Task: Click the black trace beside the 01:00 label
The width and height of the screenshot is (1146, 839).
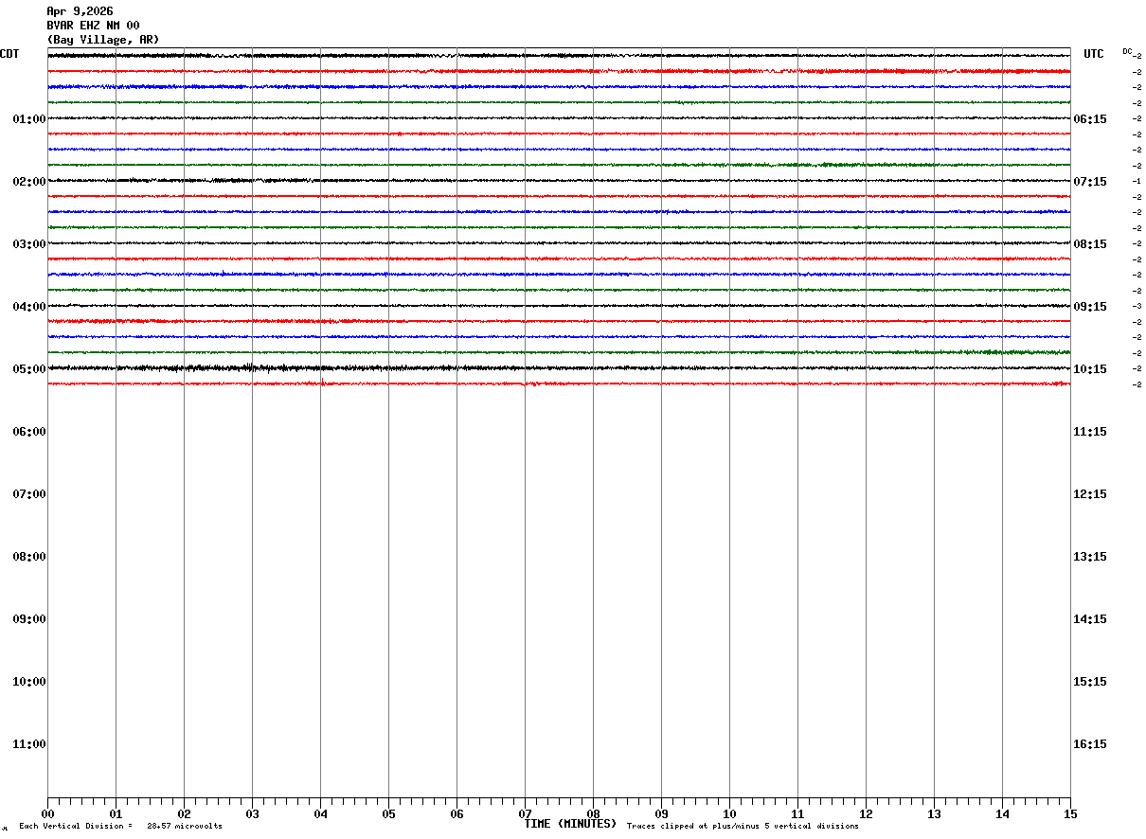Action: [x=559, y=118]
